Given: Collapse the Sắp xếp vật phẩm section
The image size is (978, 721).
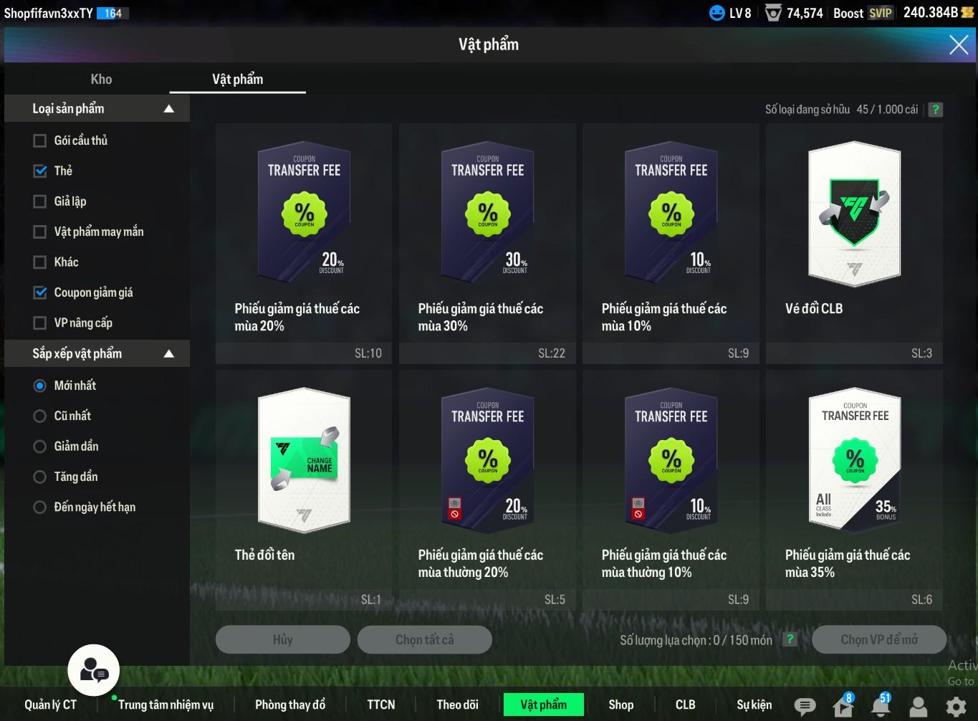Looking at the screenshot, I should (169, 353).
